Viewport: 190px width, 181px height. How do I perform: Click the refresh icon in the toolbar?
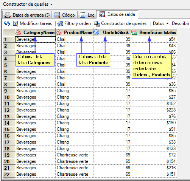(7, 23)
